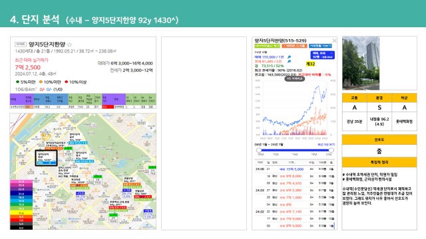Screen dimensions: 426x239
Task: Click the 매매가 6억 3,000~16억 4,000 range
Action: coord(125,63)
